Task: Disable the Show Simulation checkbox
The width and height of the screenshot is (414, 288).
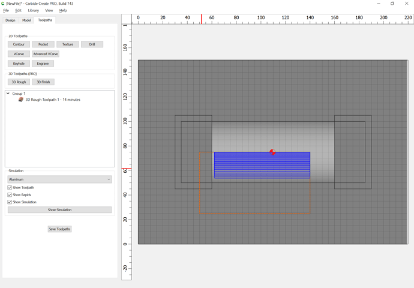Action: [10, 202]
